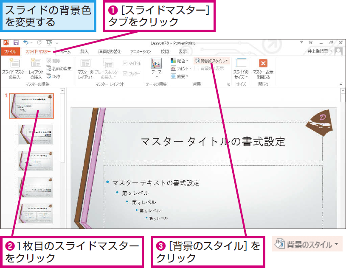The width and height of the screenshot is (360, 268).
Task: Open Customize Quick Access Toolbar dropdown
Action: pyautogui.click(x=57, y=43)
